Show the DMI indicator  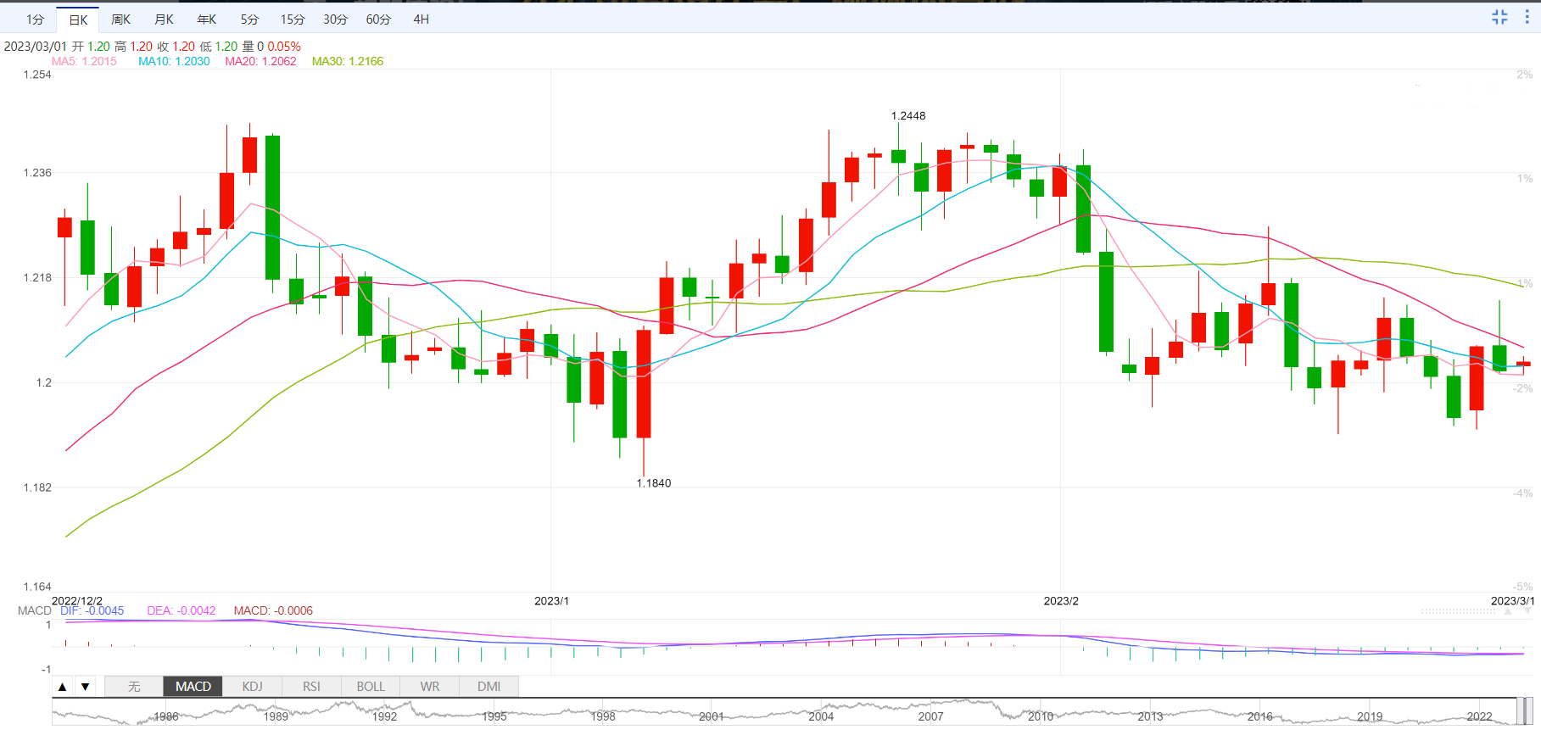(x=489, y=687)
